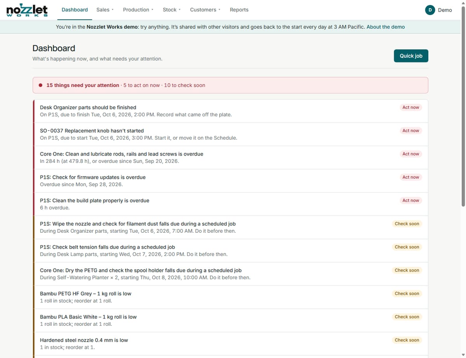Image resolution: width=466 pixels, height=358 pixels.
Task: Open Core One dry the PETG alert
Action: [231, 274]
